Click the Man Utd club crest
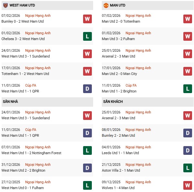Image resolution: width=194 pixels, height=192 pixels. pyautogui.click(x=106, y=5)
